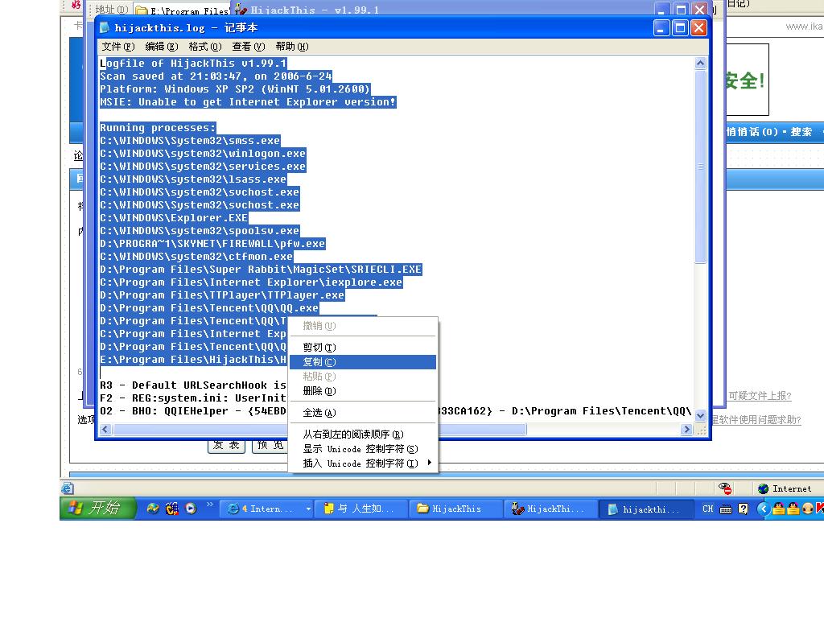Select 从右到左的阅读顺序(R) context menu entry

click(363, 434)
